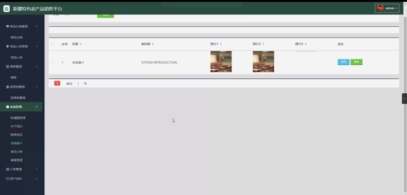Click the vertical scrollbar at right
Image resolution: width=407 pixels, height=195 pixels.
click(x=405, y=104)
